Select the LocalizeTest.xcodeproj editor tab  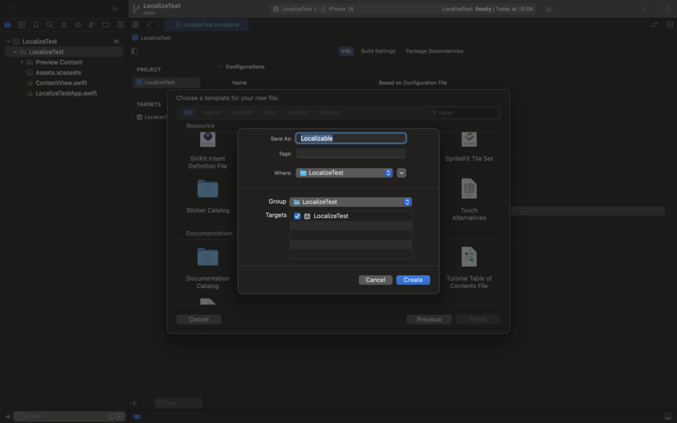pos(206,24)
